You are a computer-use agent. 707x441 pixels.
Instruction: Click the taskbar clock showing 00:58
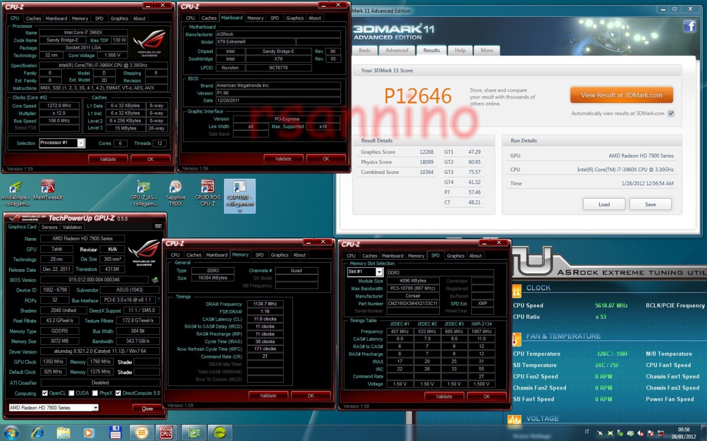tap(683, 429)
